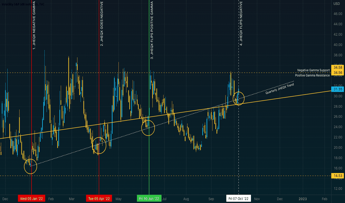Click the 38.00 price axis label
345x203 pixels.
pos(338,55)
